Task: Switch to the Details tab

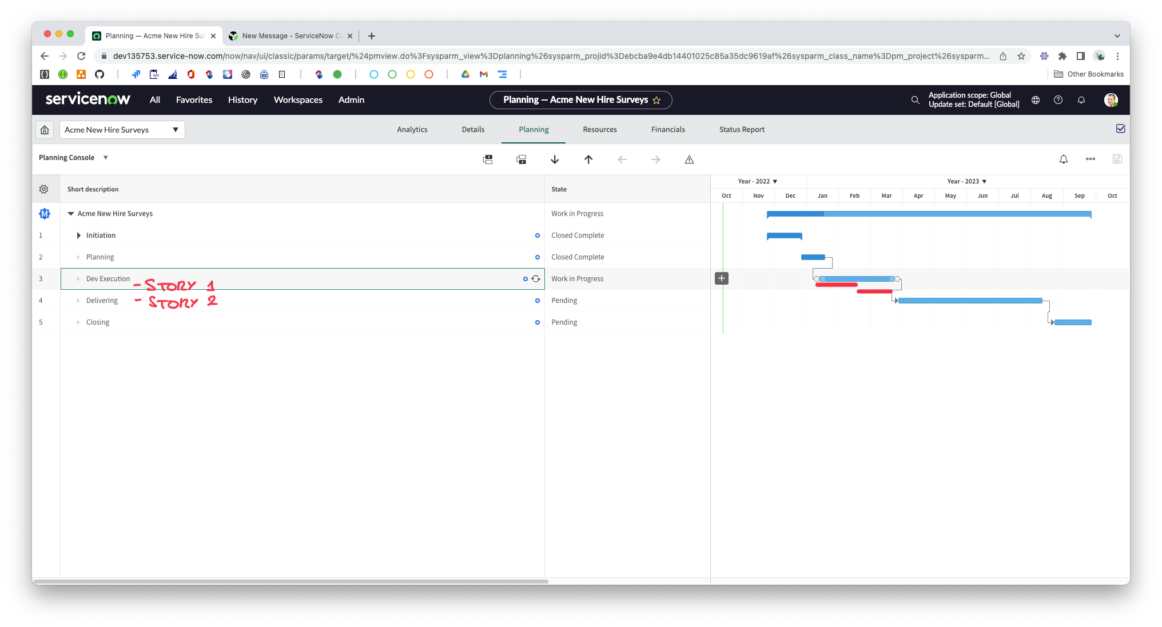Action: pos(473,130)
